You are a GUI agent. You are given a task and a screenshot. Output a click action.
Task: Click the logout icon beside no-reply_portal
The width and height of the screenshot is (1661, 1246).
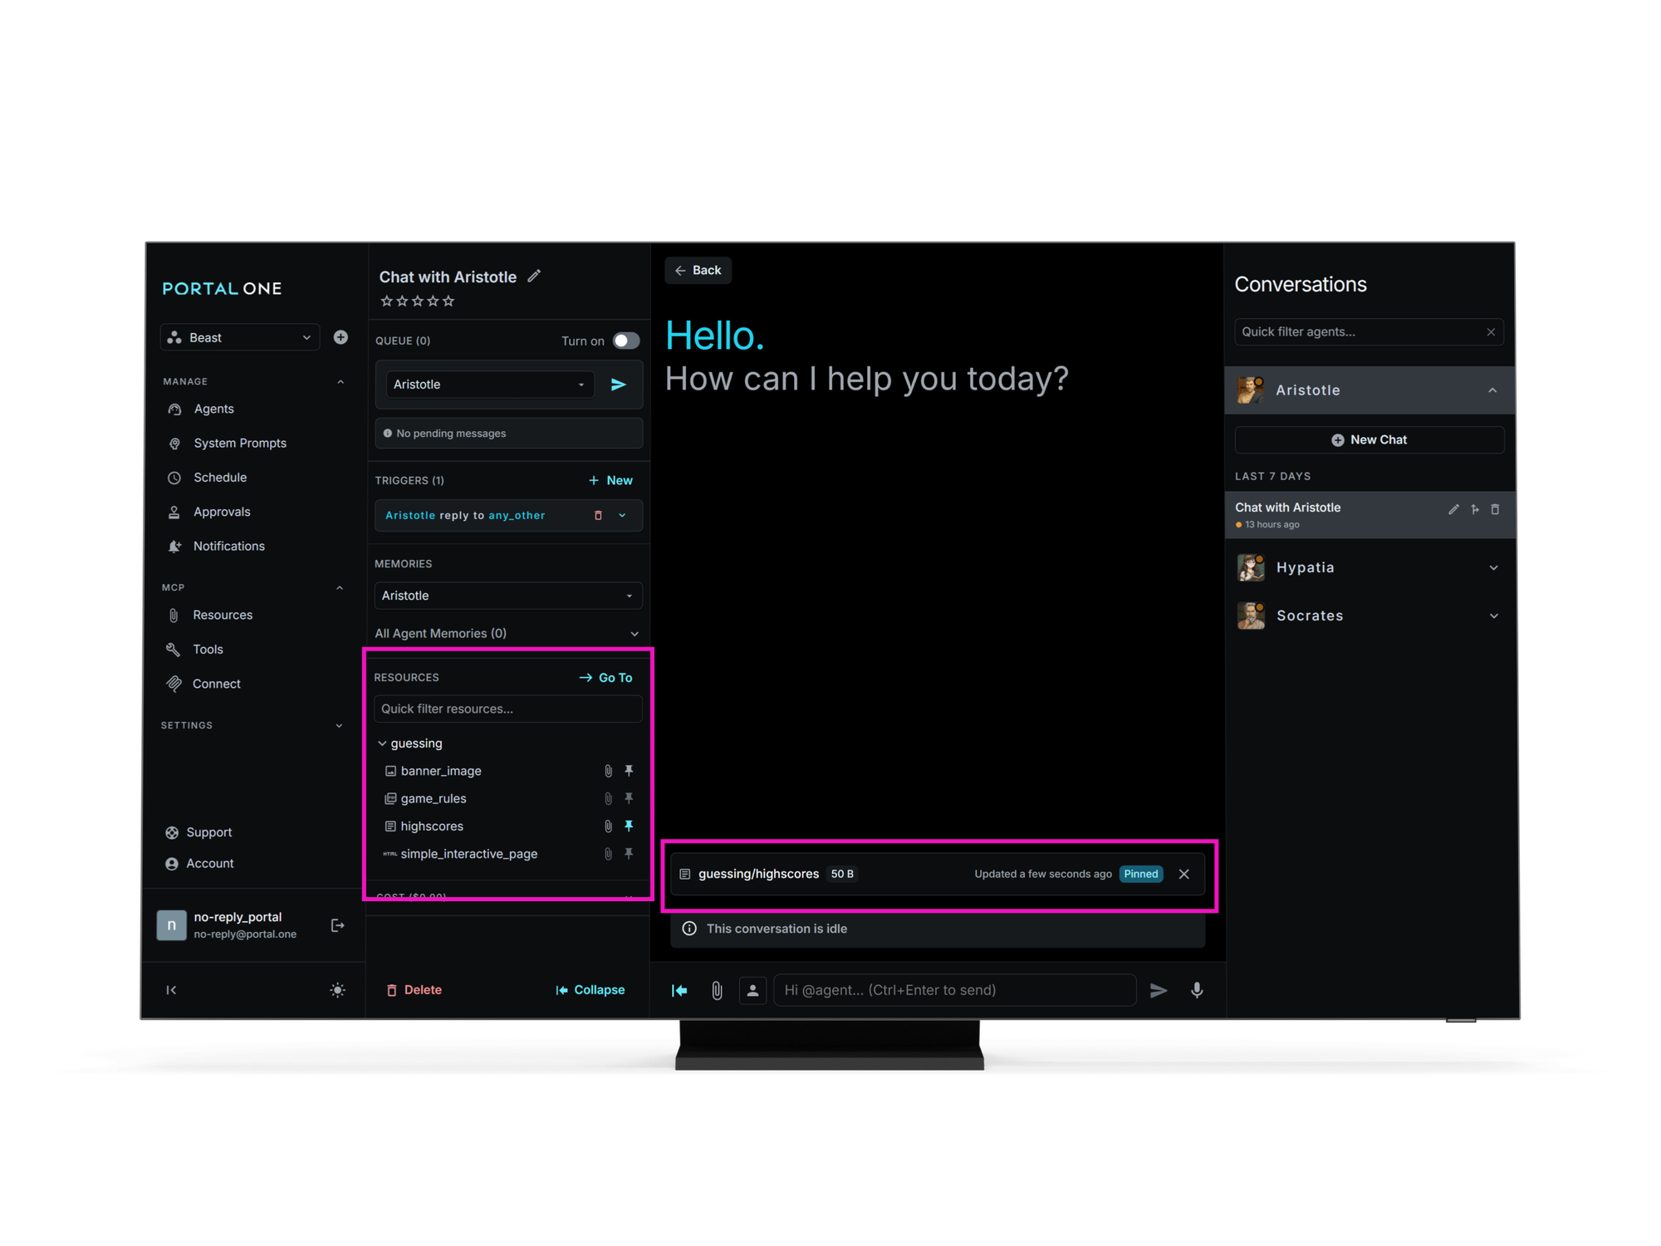tap(337, 925)
